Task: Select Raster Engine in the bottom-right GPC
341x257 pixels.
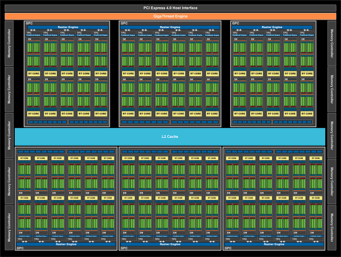Action: 273,244
